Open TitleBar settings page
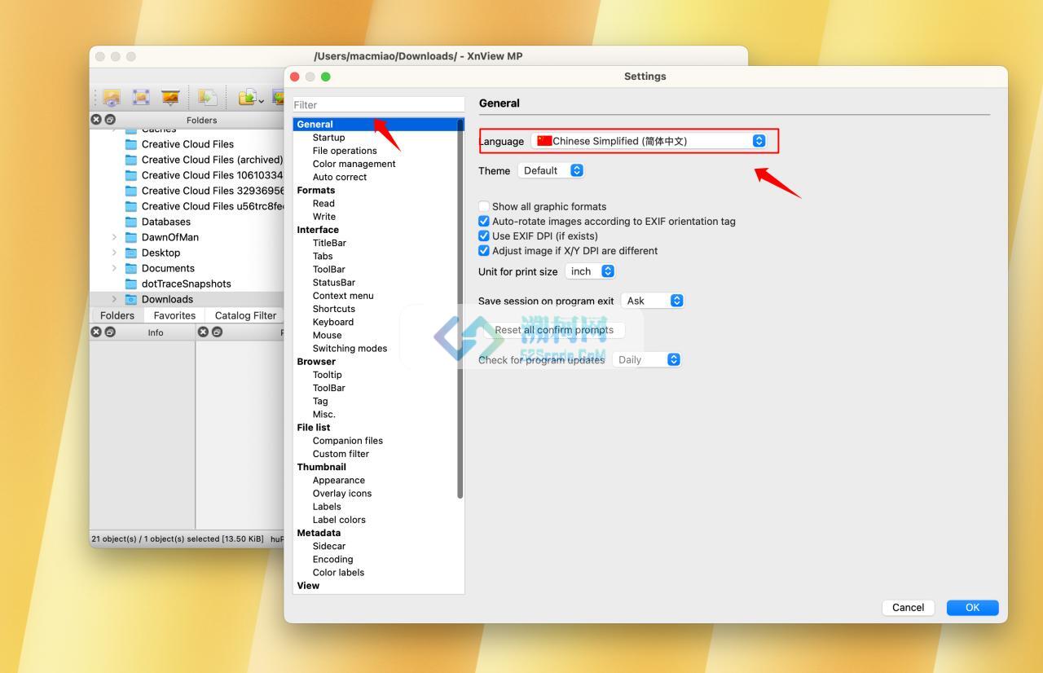The height and width of the screenshot is (673, 1043). [329, 243]
